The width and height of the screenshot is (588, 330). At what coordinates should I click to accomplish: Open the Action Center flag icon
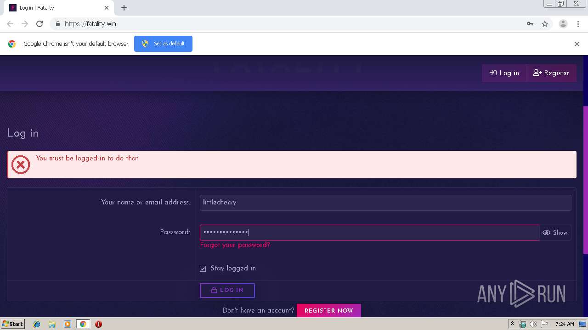click(x=544, y=324)
